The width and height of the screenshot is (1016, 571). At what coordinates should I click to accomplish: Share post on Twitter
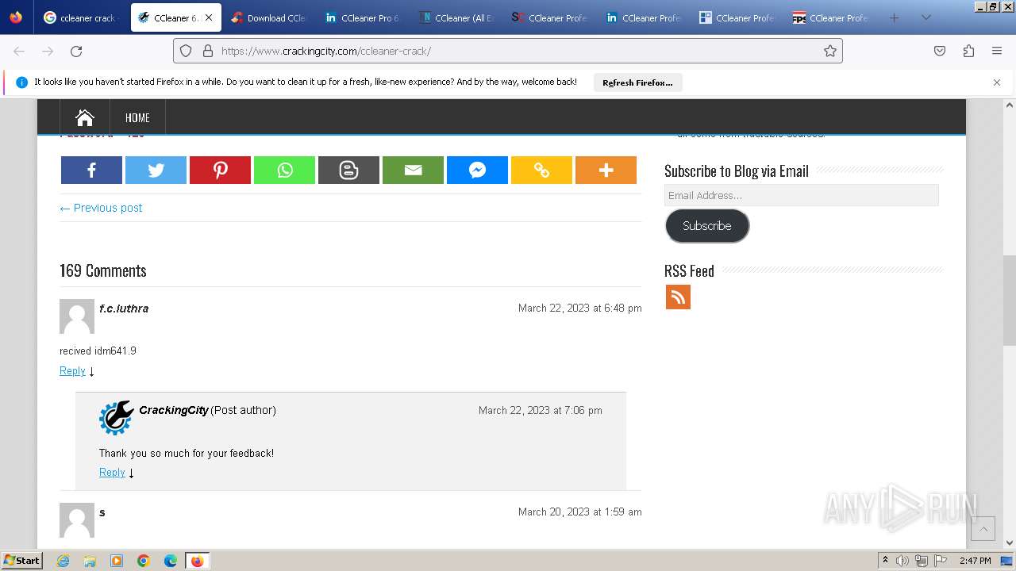[156, 170]
